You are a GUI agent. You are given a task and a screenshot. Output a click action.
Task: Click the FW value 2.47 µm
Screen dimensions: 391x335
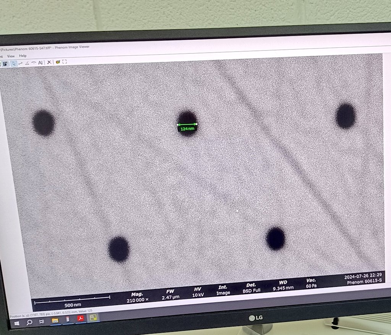[170, 297]
